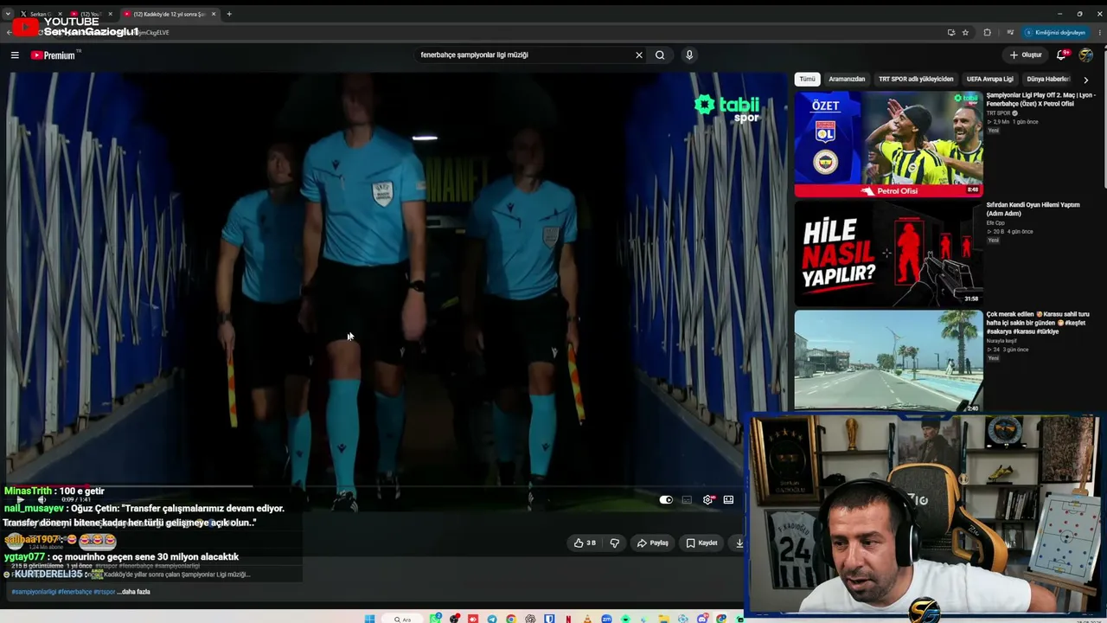The image size is (1107, 623).
Task: Share the video with Paylaş
Action: 653,543
